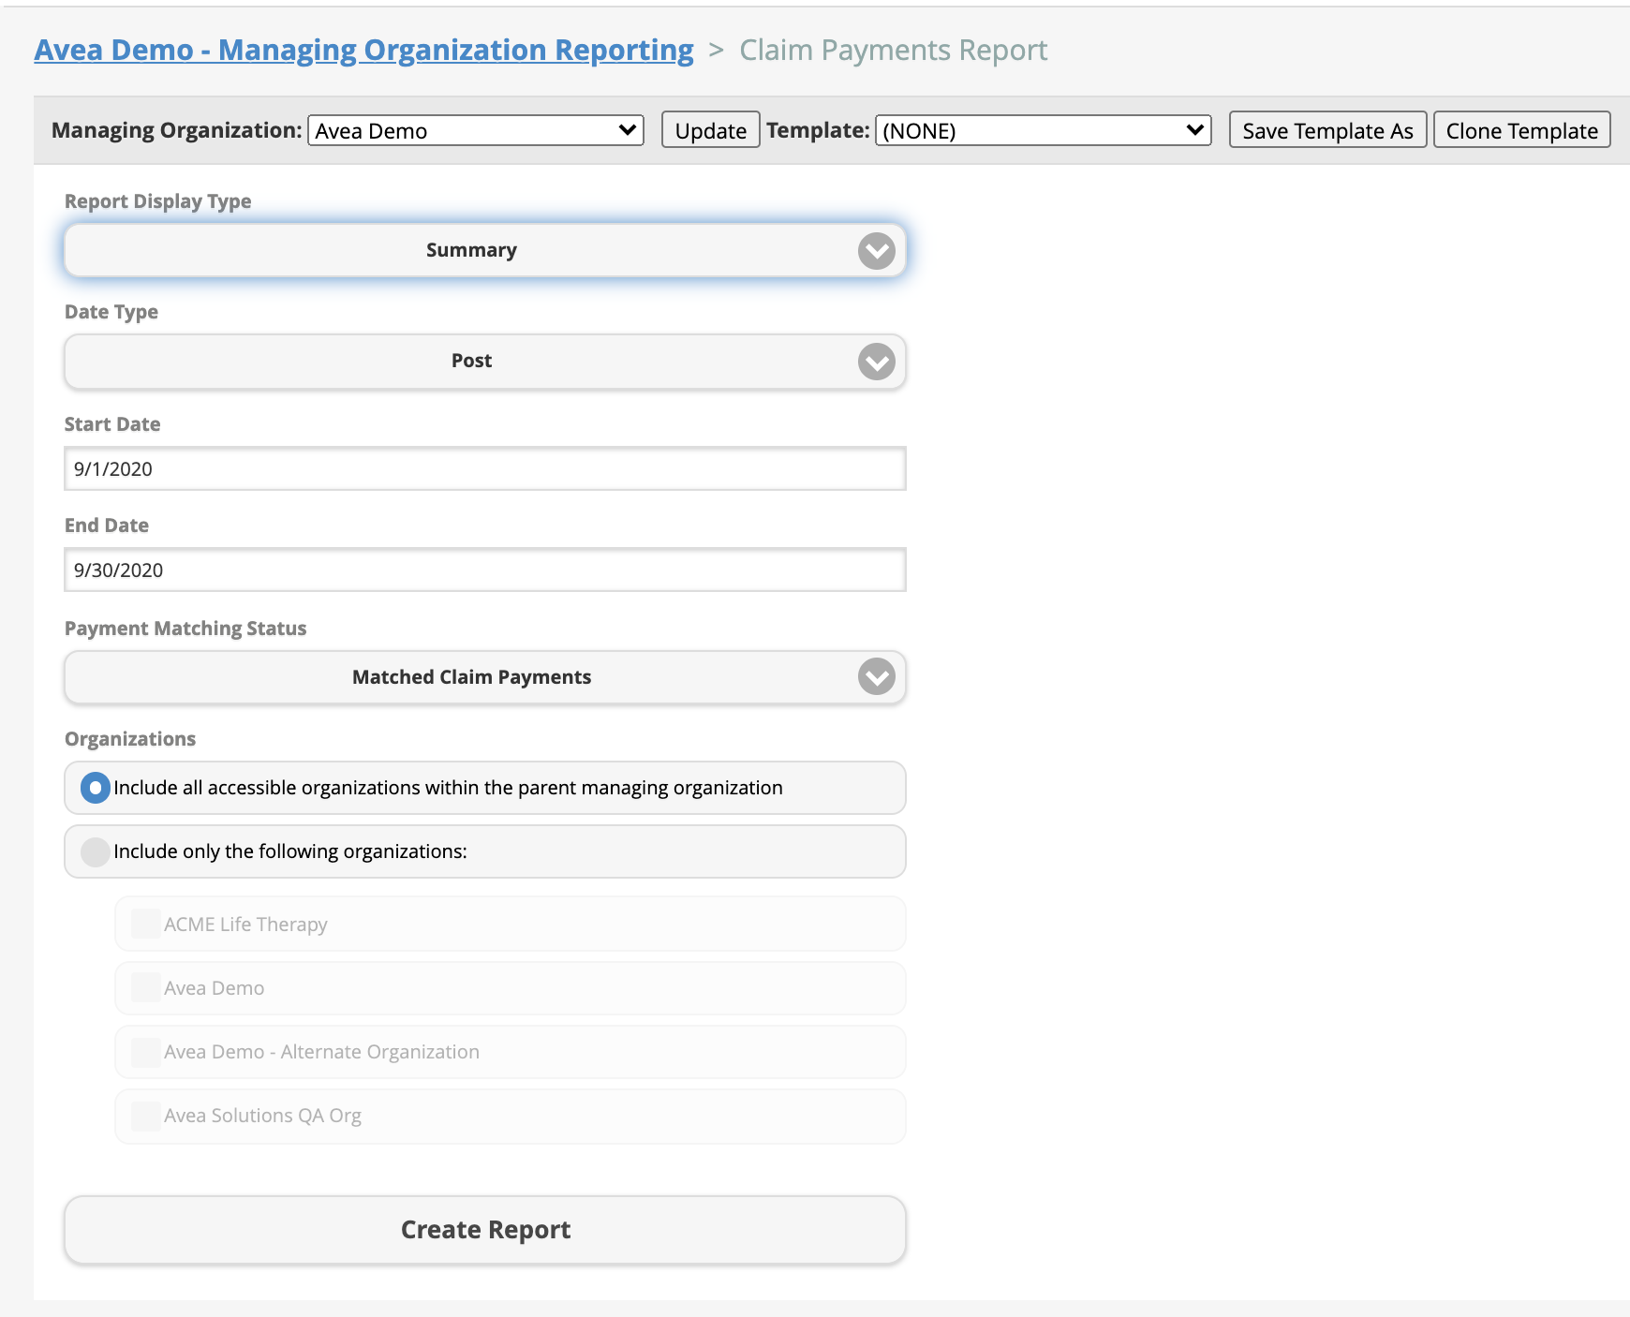Open Avea Demo Managing Organization Reporting link
Viewport: 1630px width, 1317px height.
(x=363, y=50)
